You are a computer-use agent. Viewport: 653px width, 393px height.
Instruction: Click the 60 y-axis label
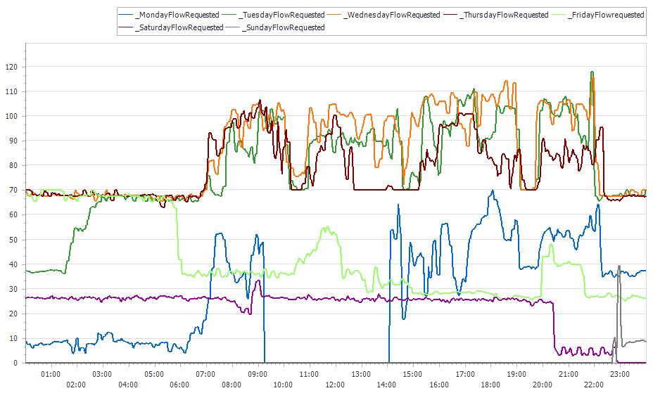coord(13,214)
